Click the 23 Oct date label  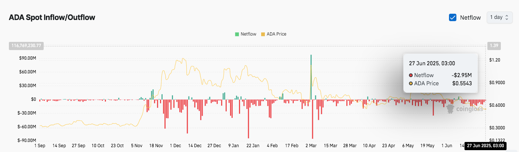pyautogui.click(x=117, y=146)
